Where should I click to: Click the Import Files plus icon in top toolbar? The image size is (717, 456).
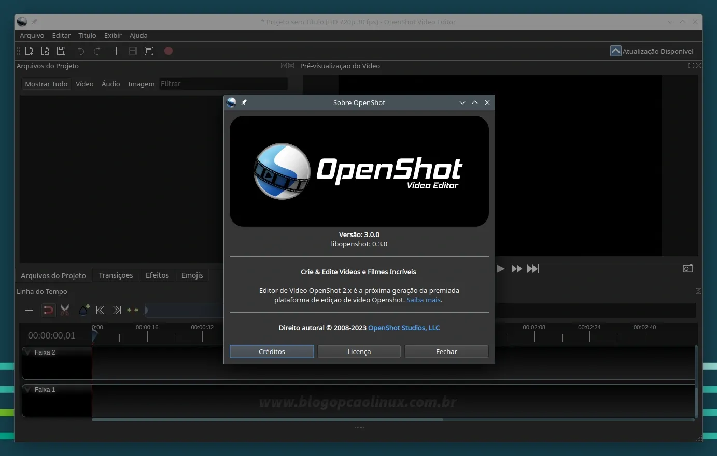[116, 51]
